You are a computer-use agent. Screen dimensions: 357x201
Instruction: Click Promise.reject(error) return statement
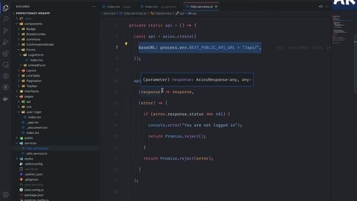178,159
